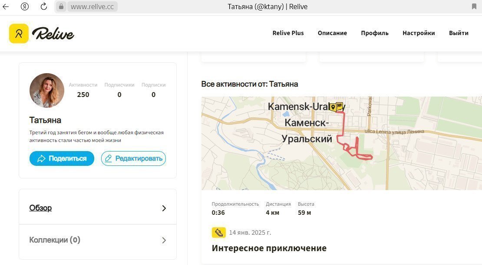The image size is (482, 265).
Task: Click the Подписки count
Action: point(153,95)
